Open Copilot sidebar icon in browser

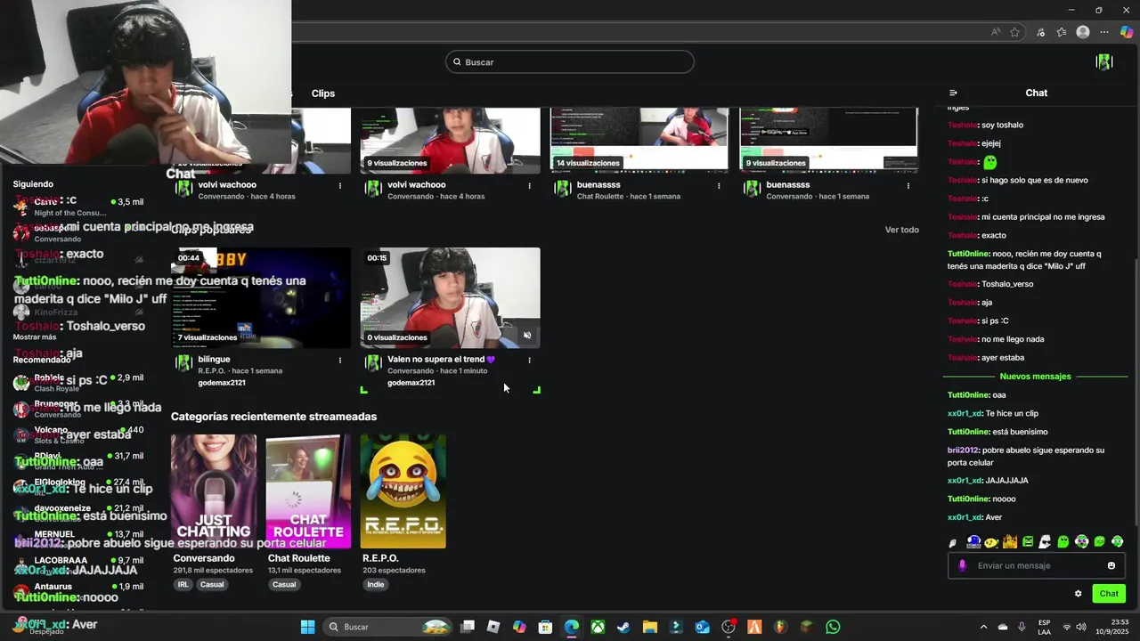point(1127,32)
